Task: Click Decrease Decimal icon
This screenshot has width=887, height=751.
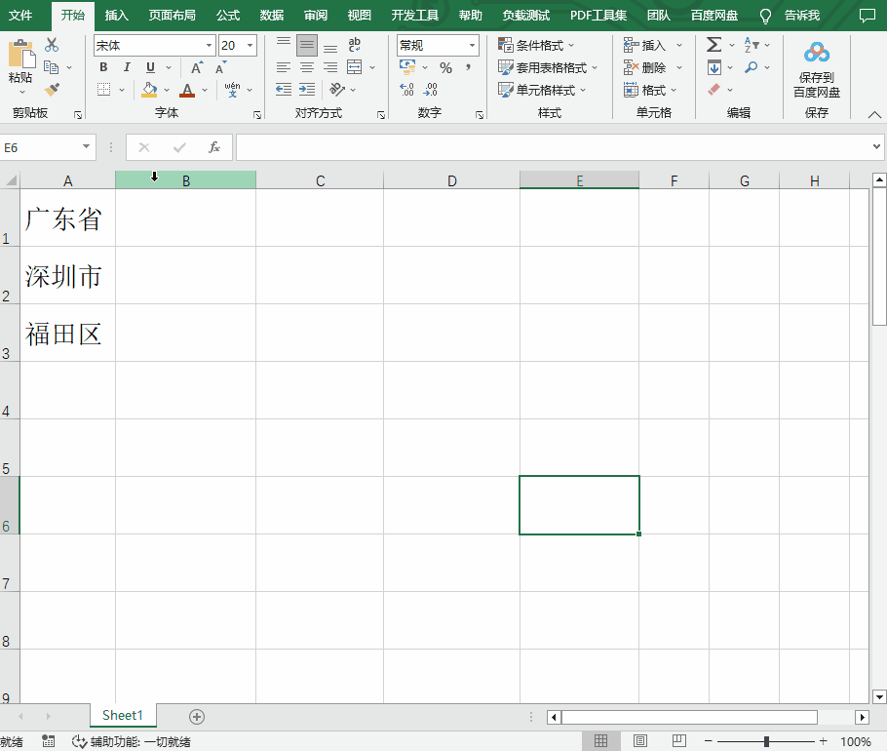Action: [430, 90]
